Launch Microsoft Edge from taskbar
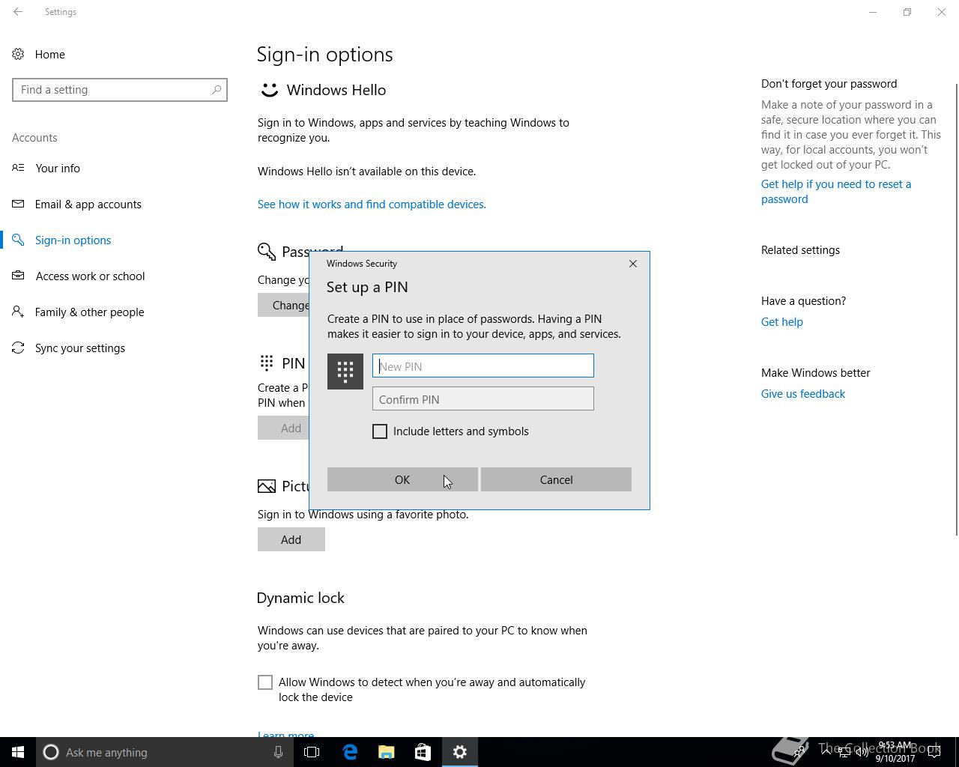Viewport: 959px width, 767px height. tap(350, 752)
